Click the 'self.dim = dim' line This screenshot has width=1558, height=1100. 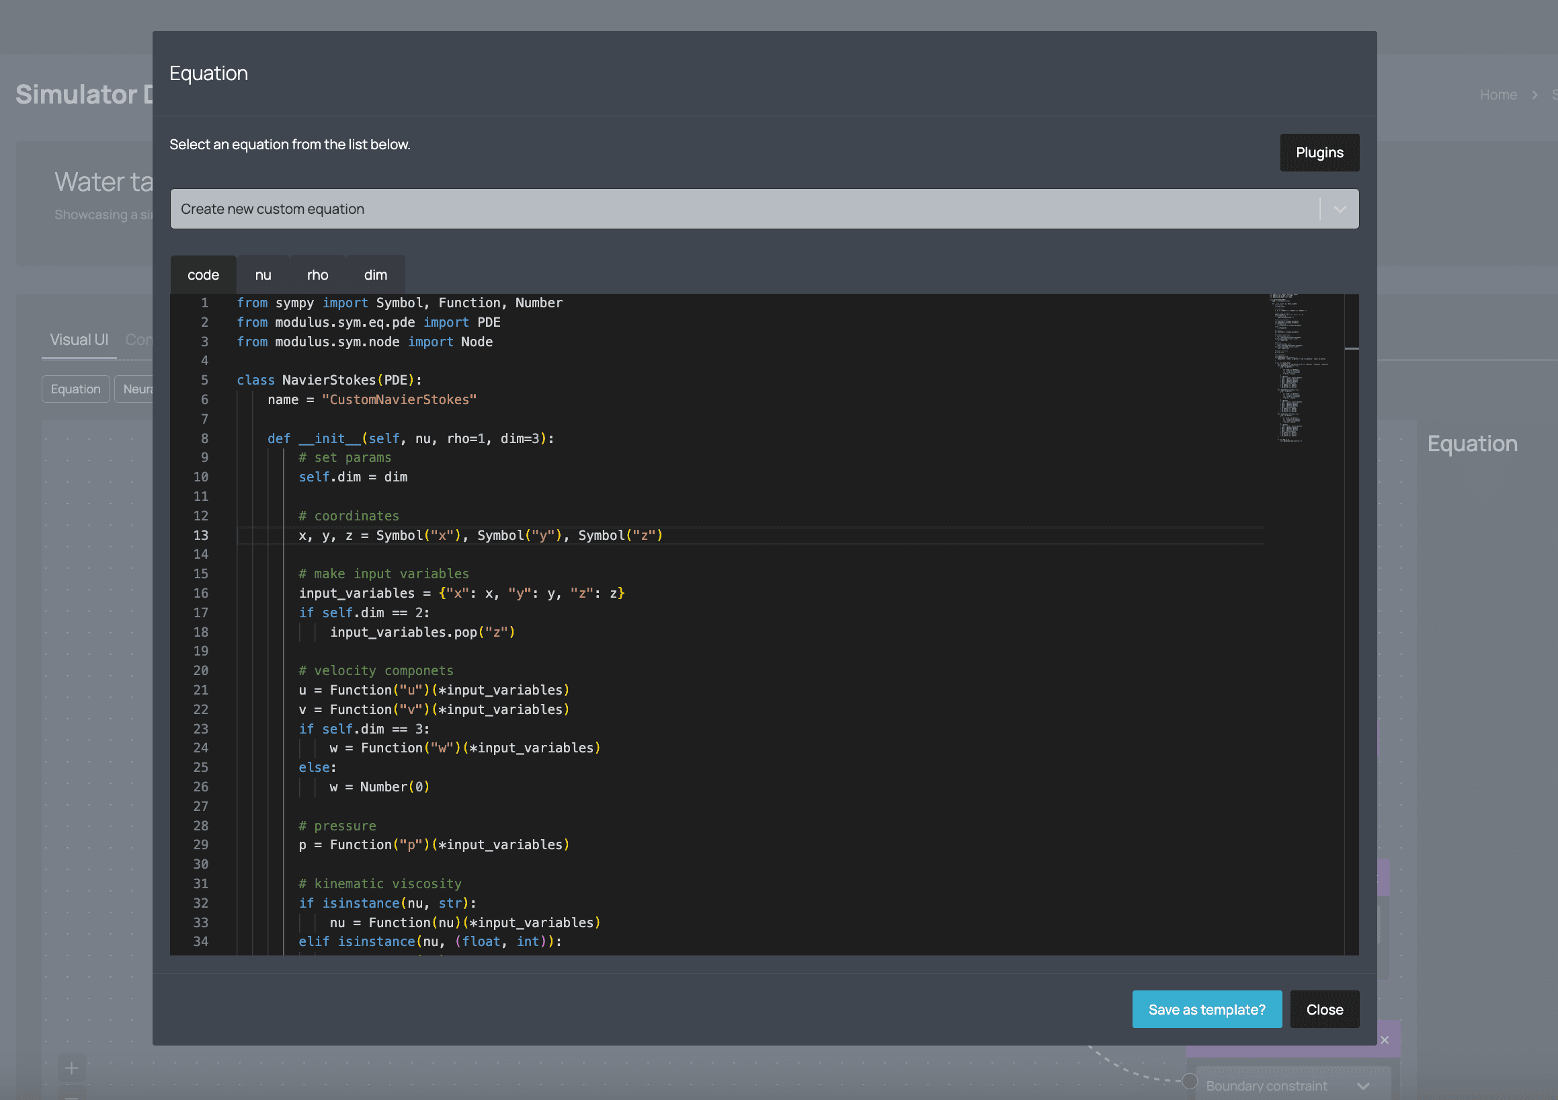[x=353, y=477]
